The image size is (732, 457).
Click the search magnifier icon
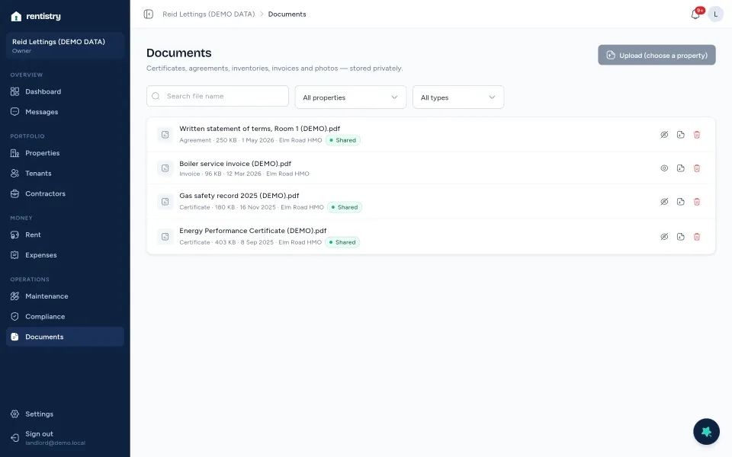click(x=156, y=96)
